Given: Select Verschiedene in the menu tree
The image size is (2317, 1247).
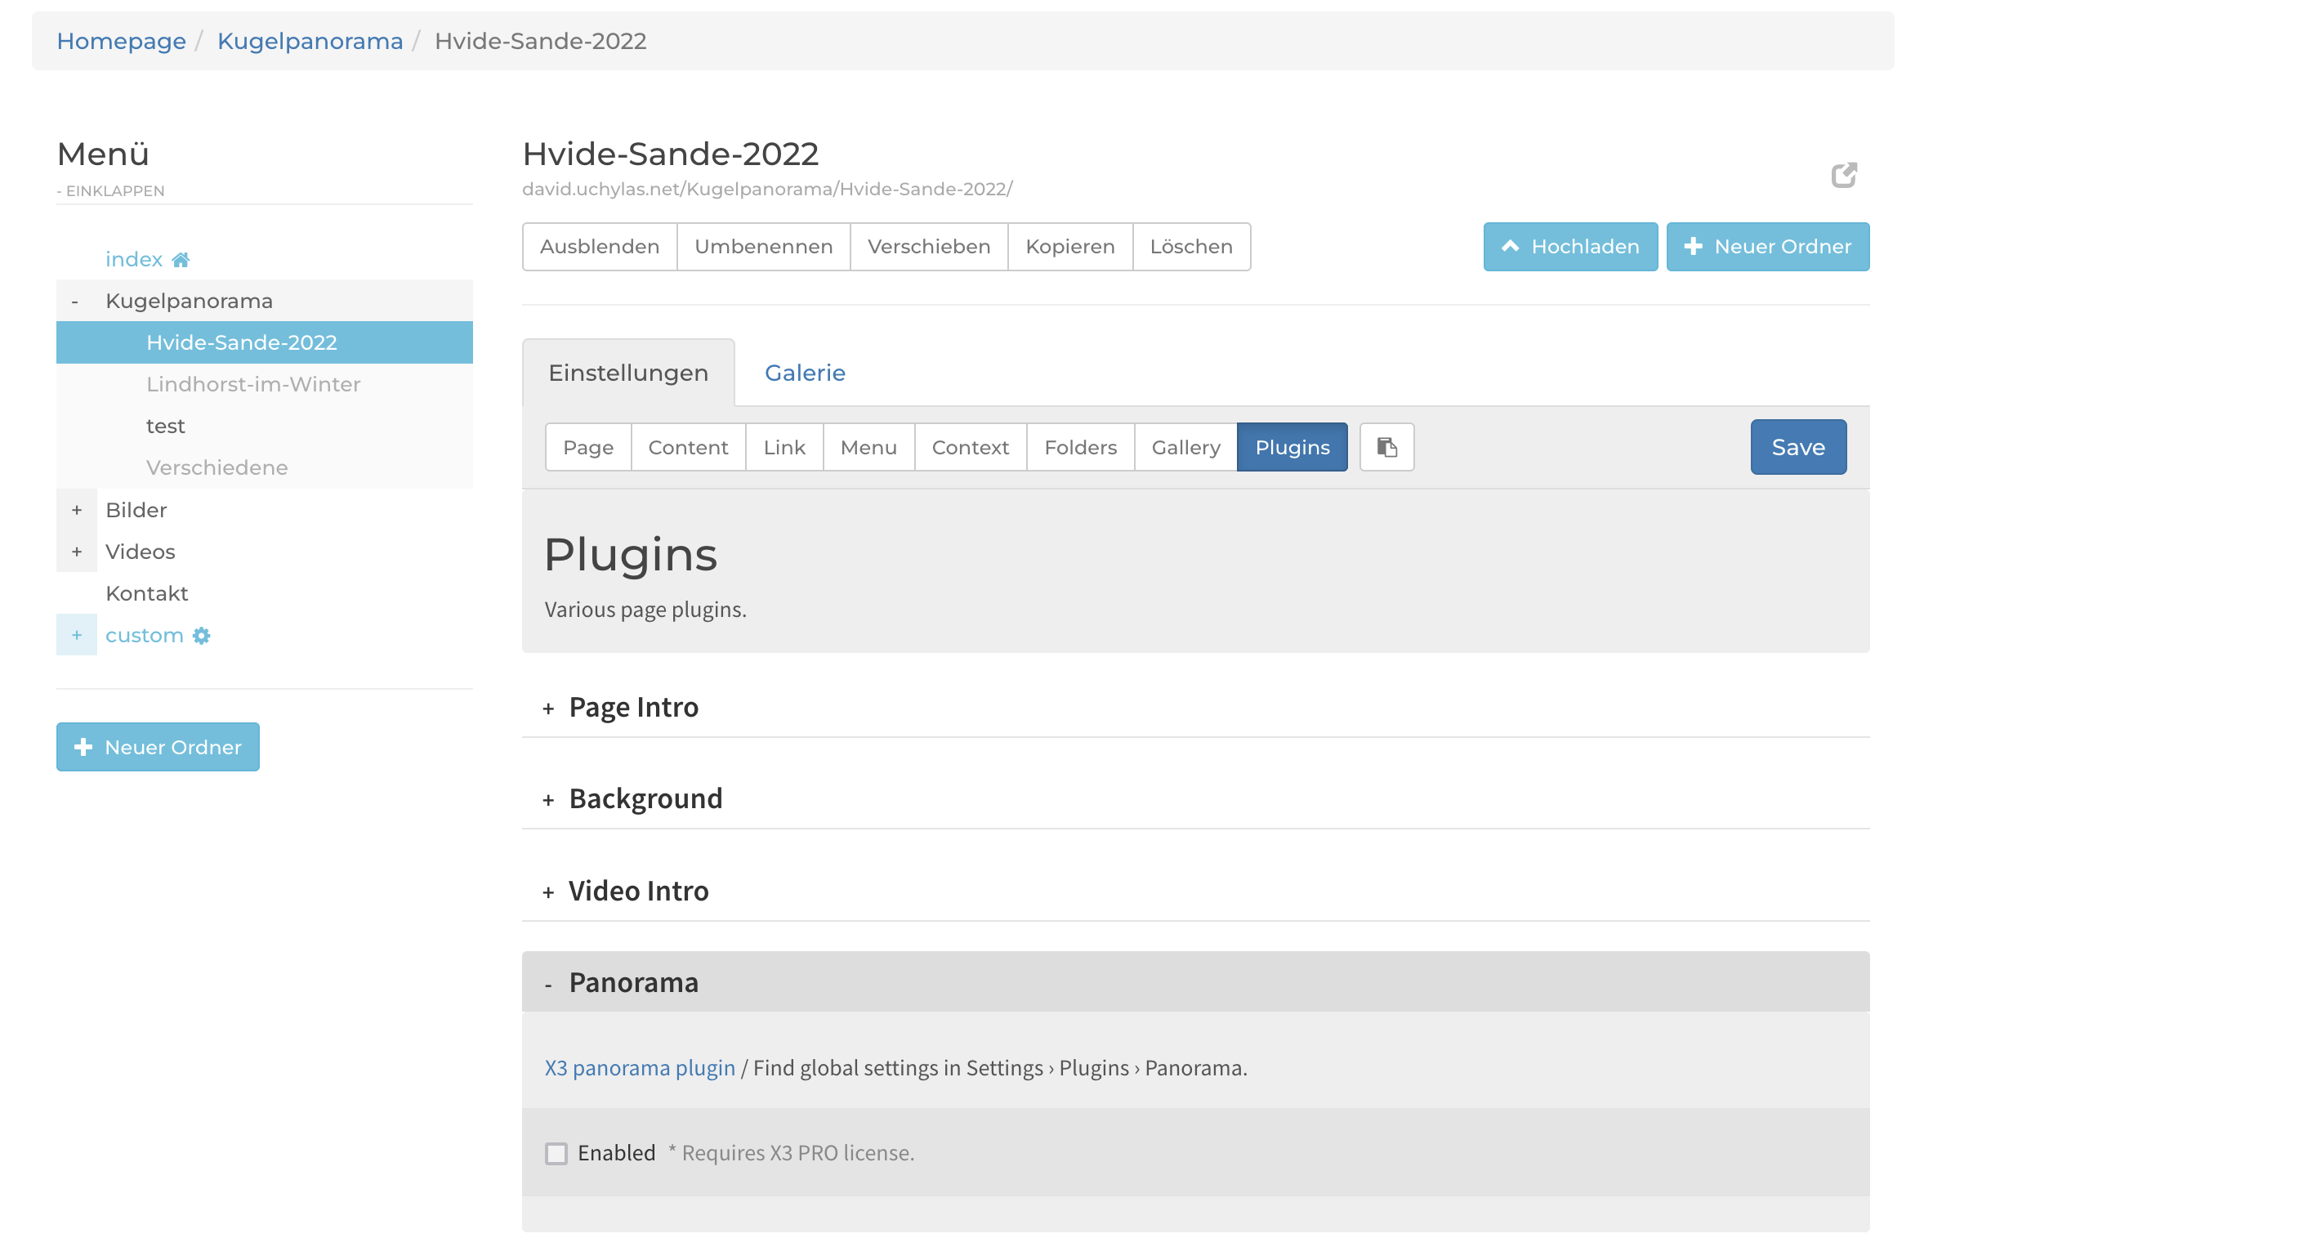Looking at the screenshot, I should point(217,468).
